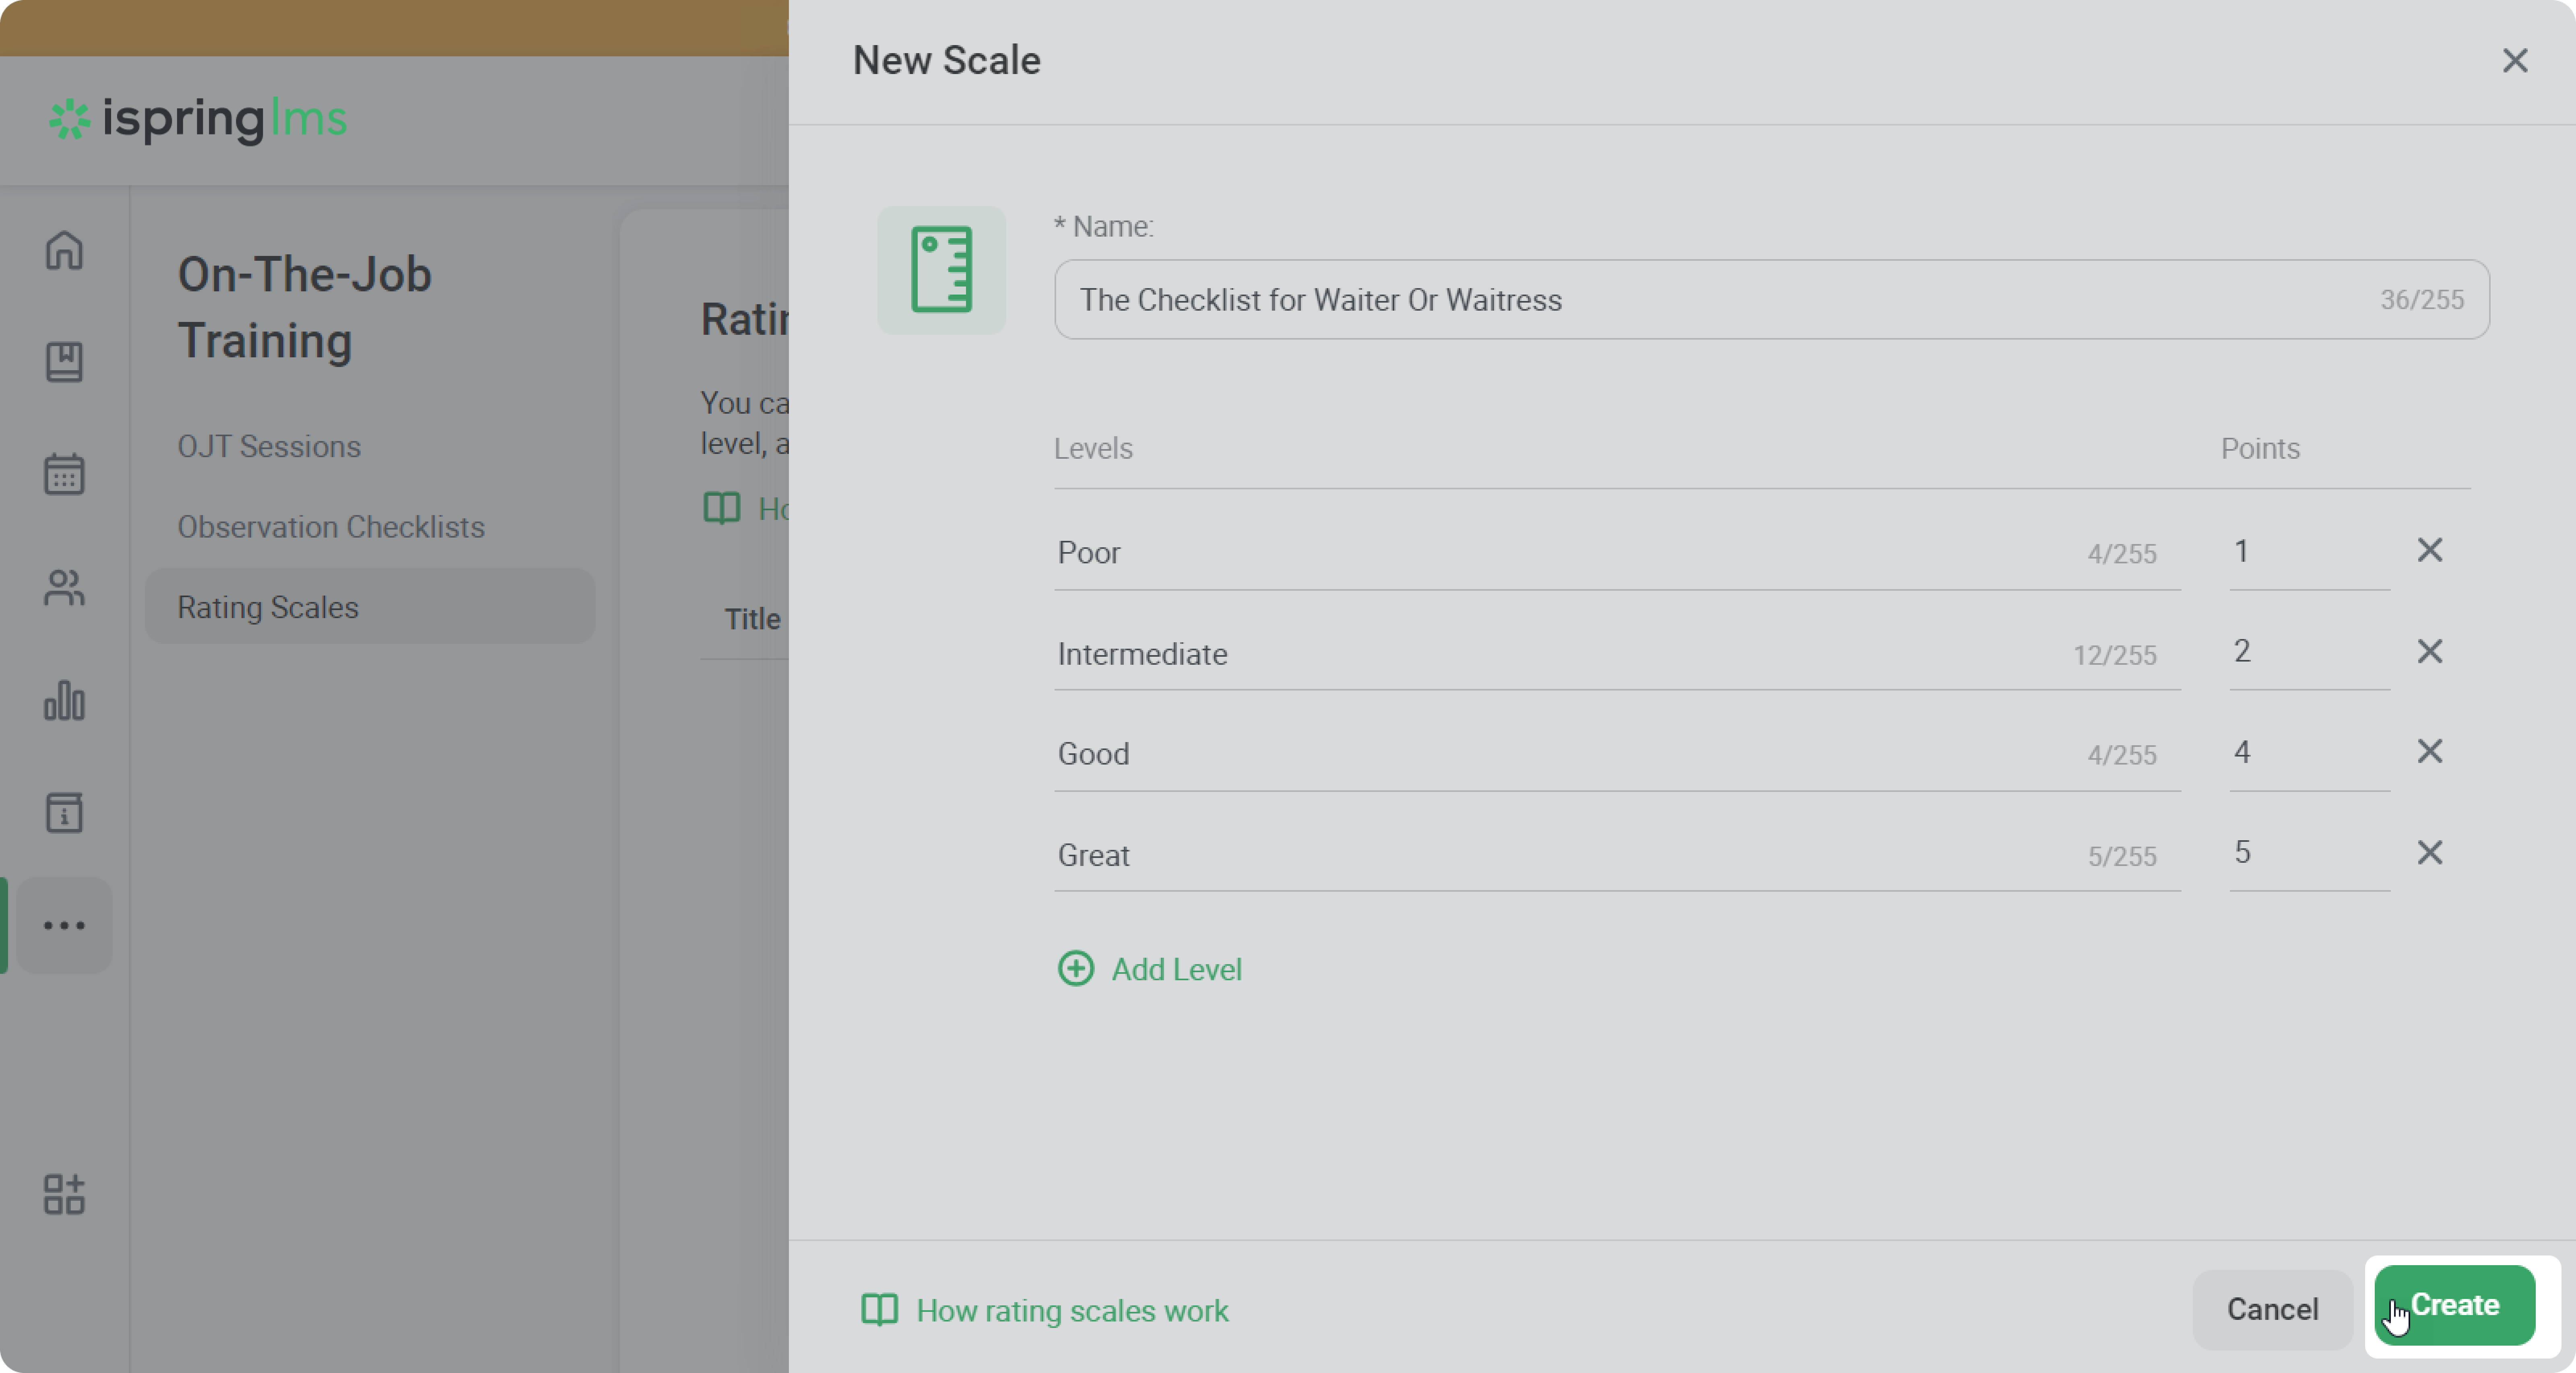Open the Calendar icon in sidebar
Viewport: 2576px width, 1373px height.
pyautogui.click(x=64, y=474)
